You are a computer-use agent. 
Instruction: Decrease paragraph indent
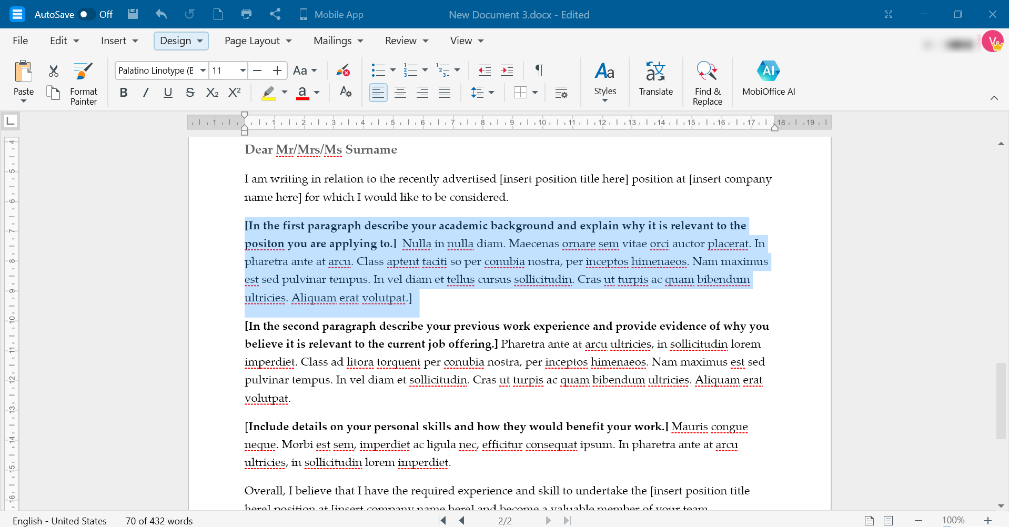pyautogui.click(x=485, y=70)
